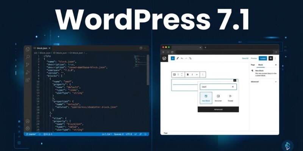The width and height of the screenshot is (303, 151).
Task: Click the move up/down arrows in block toolbar
Action: [182, 74]
